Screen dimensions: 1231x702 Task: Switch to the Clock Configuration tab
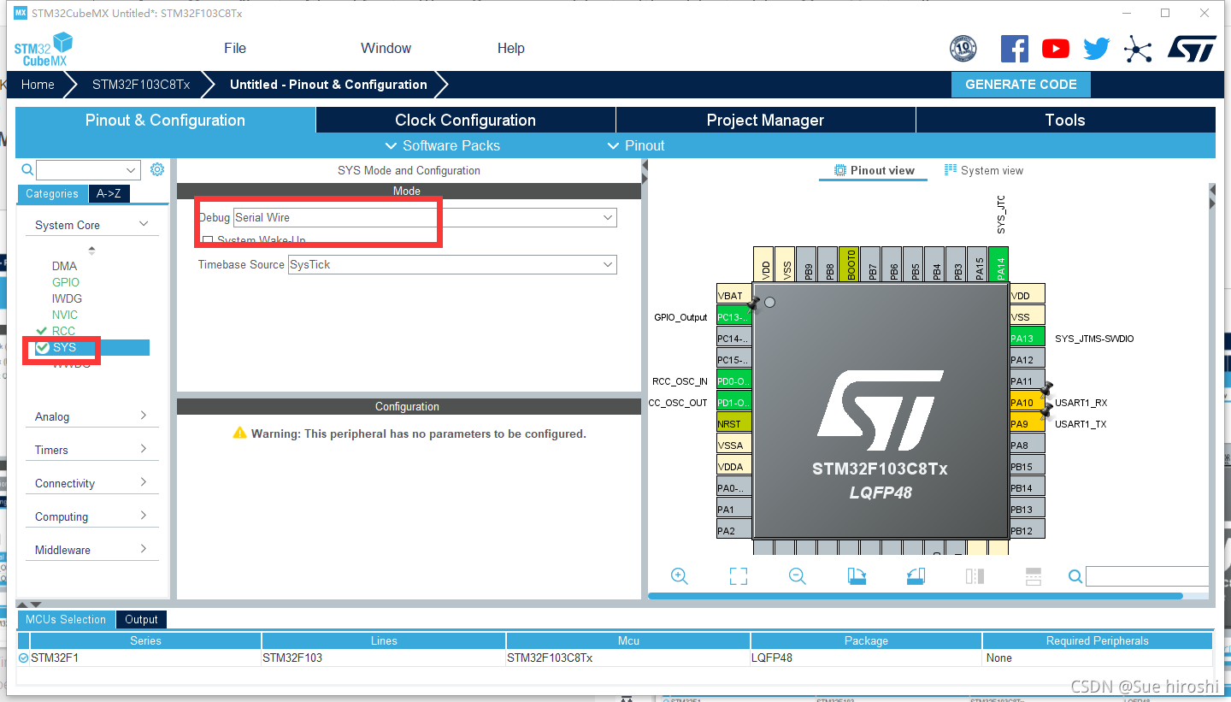click(466, 120)
